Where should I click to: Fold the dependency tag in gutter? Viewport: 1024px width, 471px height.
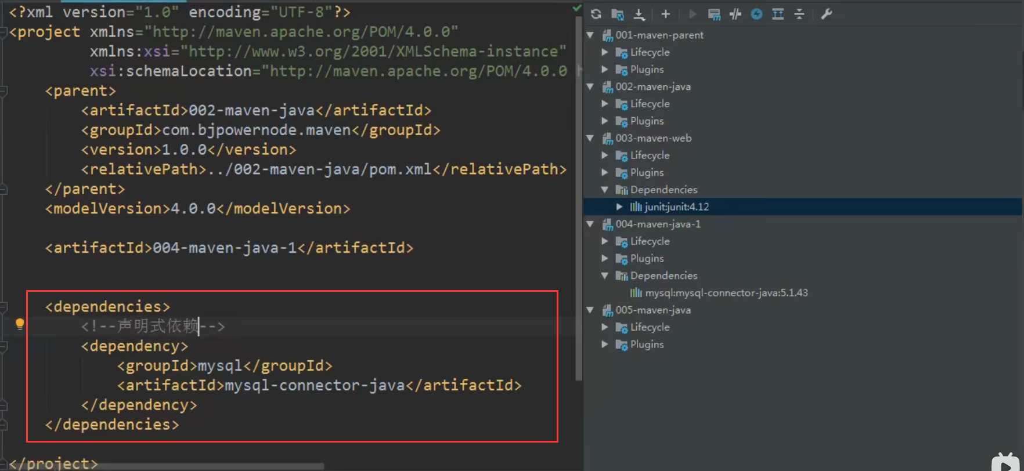[x=3, y=346]
